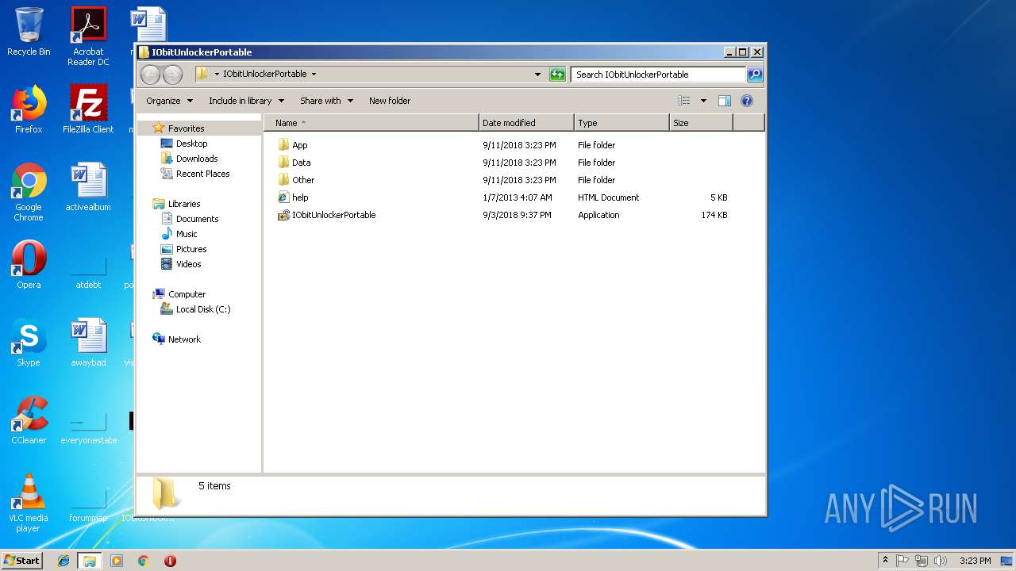
Task: Open the Organize menu
Action: coord(169,101)
